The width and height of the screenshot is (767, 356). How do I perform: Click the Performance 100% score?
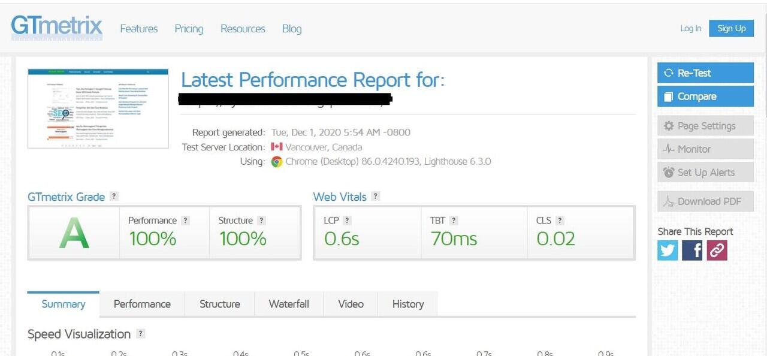click(153, 239)
